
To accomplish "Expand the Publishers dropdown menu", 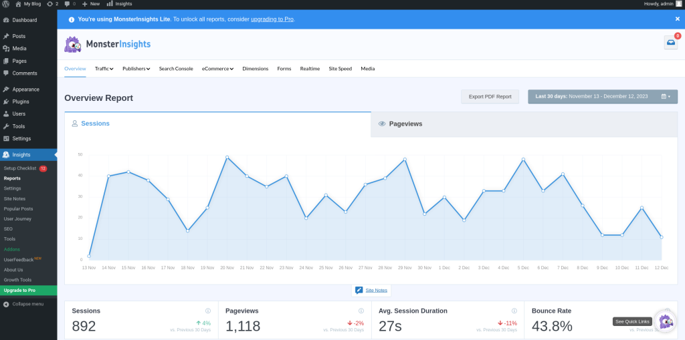I will [x=136, y=69].
